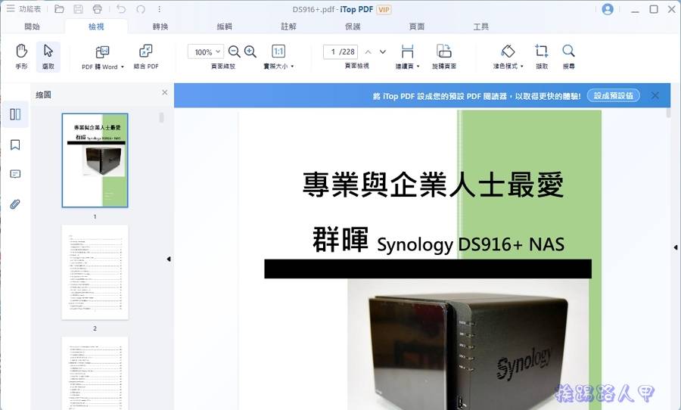
Task: Open the comments sidebar panel
Action: [x=15, y=174]
